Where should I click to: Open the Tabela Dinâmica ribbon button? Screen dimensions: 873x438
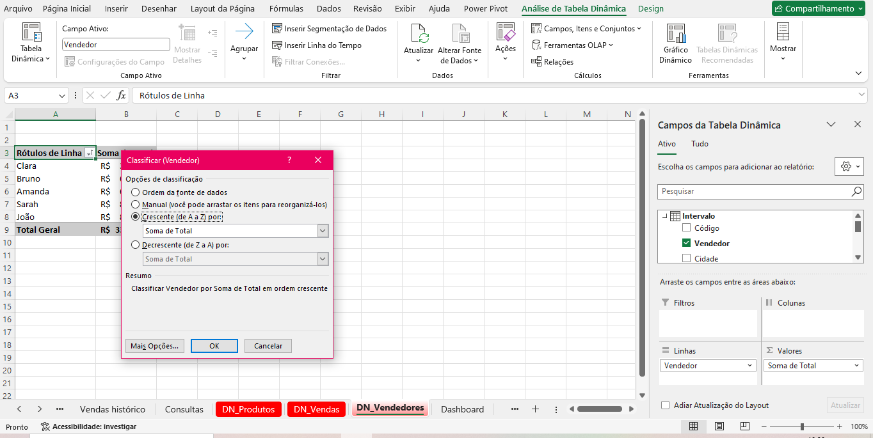(31, 43)
